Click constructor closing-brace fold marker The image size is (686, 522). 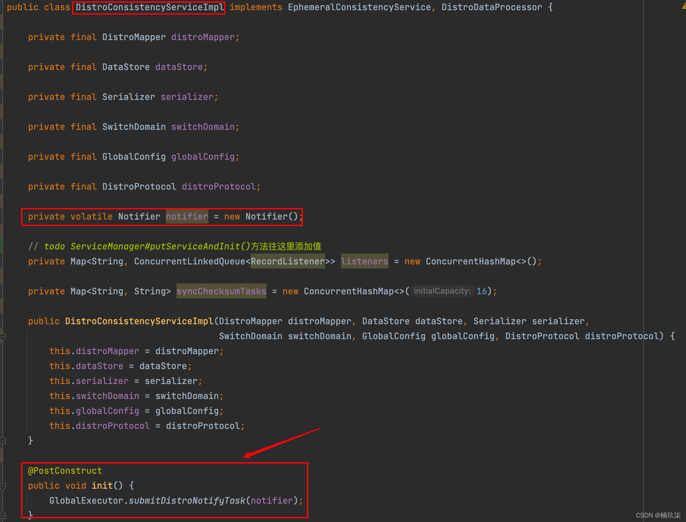tap(3, 441)
